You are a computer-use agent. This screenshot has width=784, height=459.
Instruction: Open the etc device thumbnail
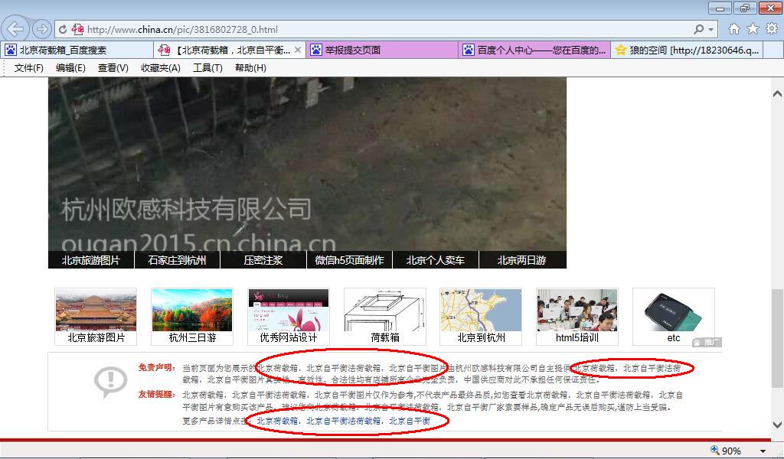coord(674,317)
